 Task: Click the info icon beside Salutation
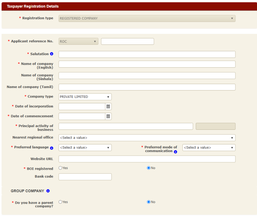pos(51,54)
